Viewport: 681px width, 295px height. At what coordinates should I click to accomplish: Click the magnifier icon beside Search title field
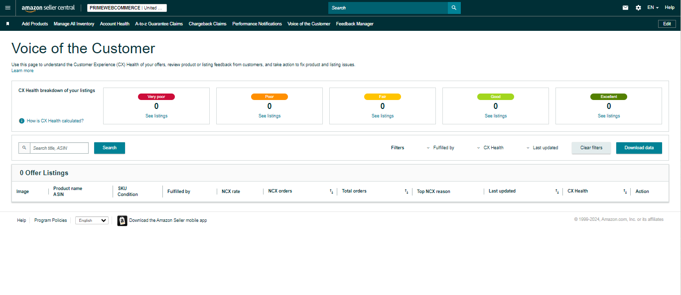tap(24, 148)
